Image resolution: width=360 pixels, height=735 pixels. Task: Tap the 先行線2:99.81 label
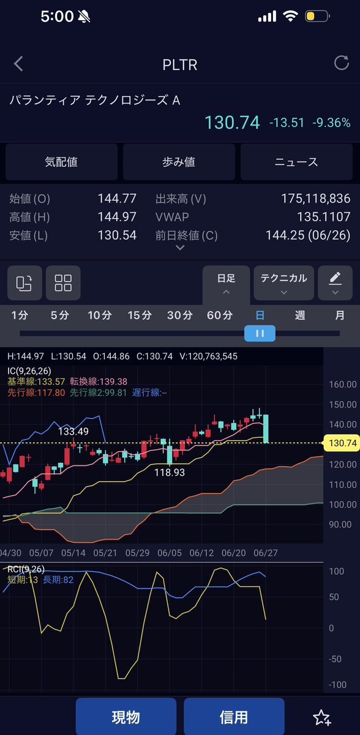click(x=99, y=393)
